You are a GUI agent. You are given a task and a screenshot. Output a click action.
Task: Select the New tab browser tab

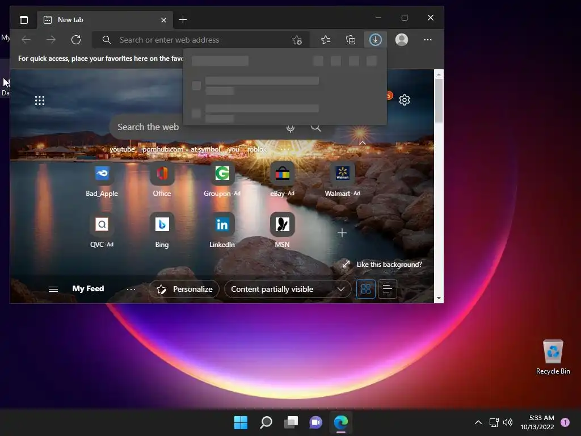click(104, 20)
